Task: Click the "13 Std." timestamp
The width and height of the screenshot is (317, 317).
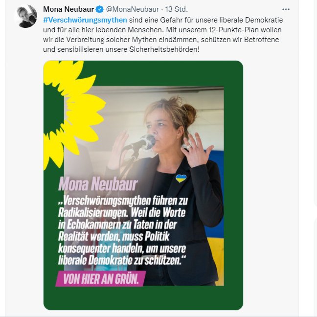Action: (x=177, y=9)
